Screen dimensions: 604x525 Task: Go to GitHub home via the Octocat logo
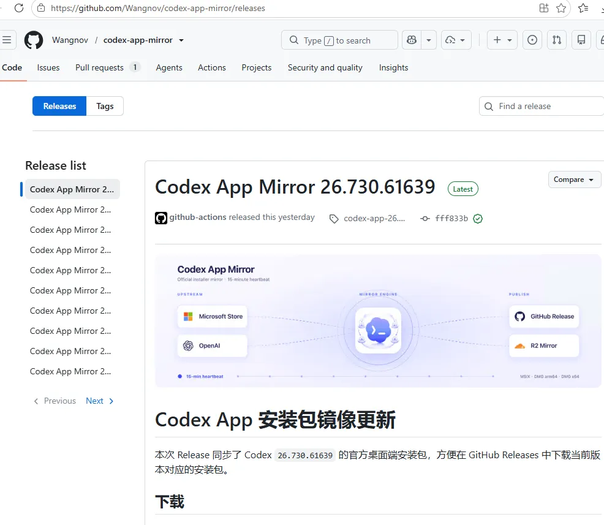(x=34, y=40)
